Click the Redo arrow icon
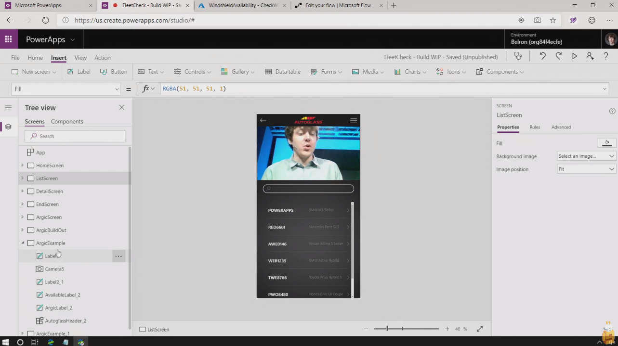Screen dimensions: 618x346 pos(558,56)
